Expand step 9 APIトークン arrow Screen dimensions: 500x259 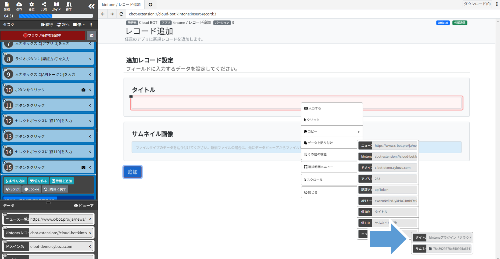(x=90, y=74)
